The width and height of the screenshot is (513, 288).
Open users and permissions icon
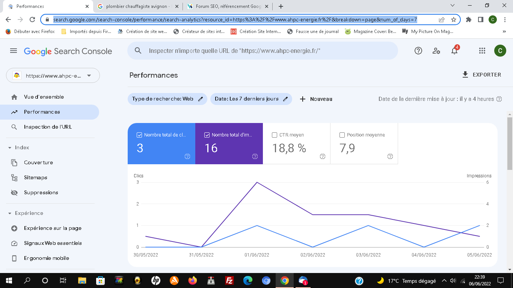[x=436, y=51]
